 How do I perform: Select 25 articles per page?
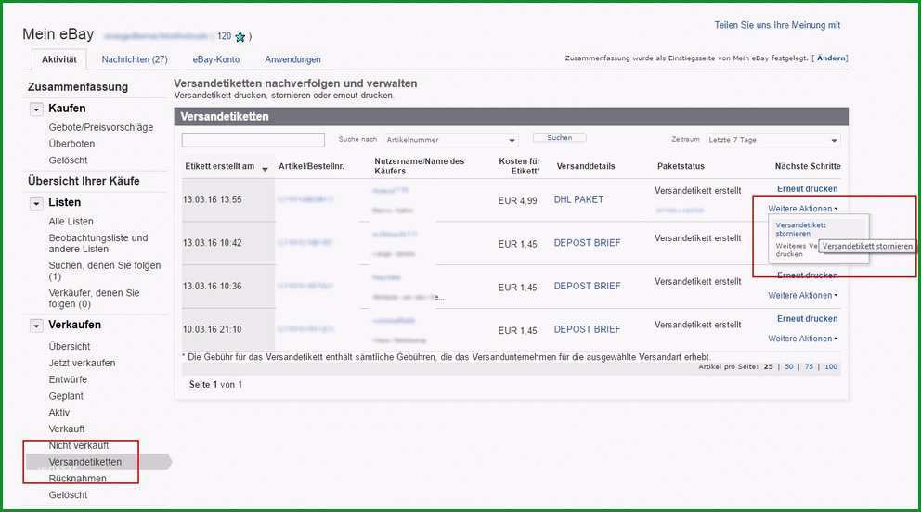click(769, 366)
